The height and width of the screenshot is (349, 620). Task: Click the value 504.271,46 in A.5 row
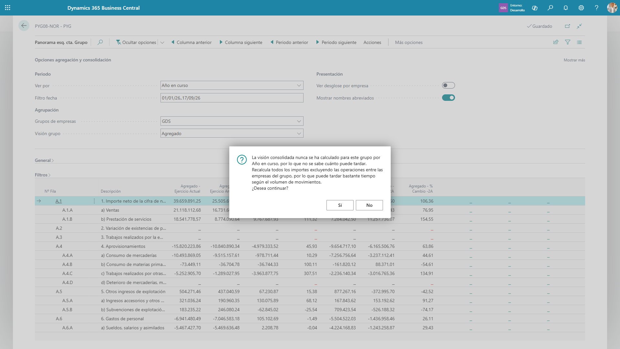coord(190,291)
